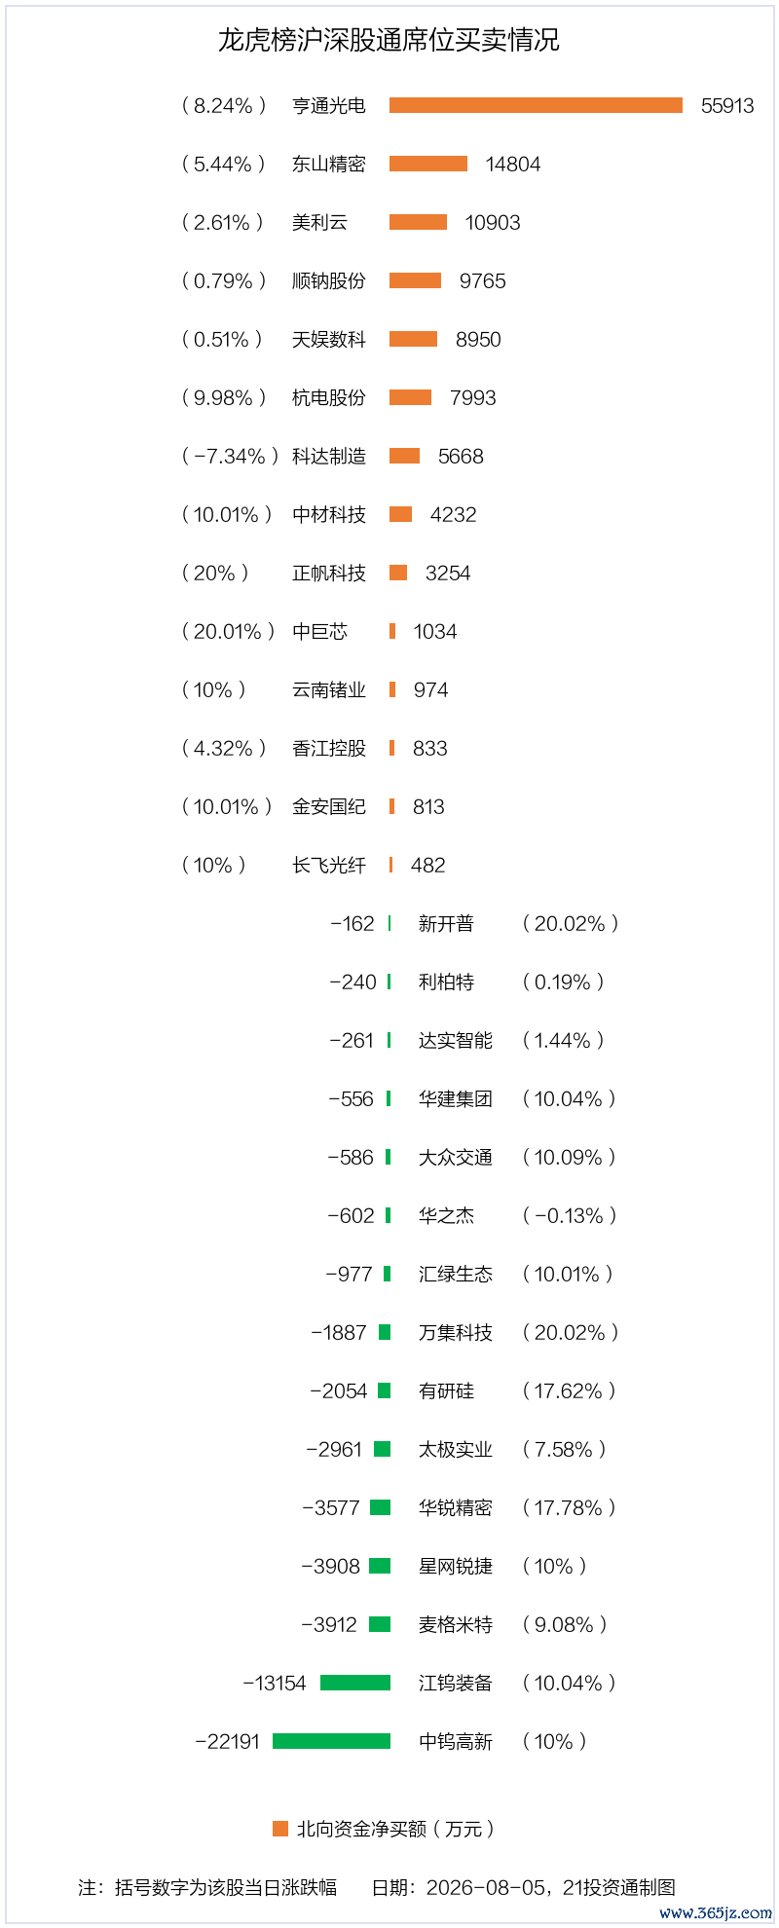The height and width of the screenshot is (1928, 779).
Task: Click the orange legend swatch for 北向资金净买额
Action: click(280, 1829)
